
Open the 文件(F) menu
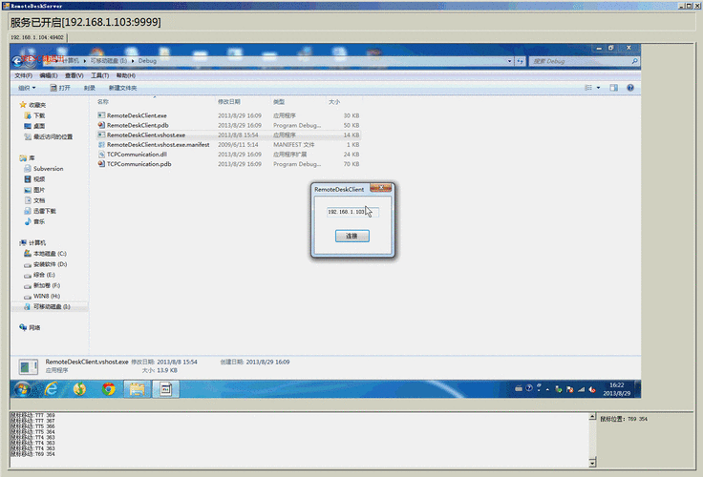pyautogui.click(x=23, y=74)
